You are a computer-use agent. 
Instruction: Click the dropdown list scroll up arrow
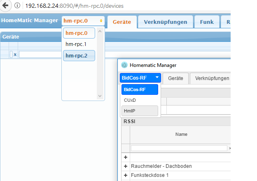[100, 31]
